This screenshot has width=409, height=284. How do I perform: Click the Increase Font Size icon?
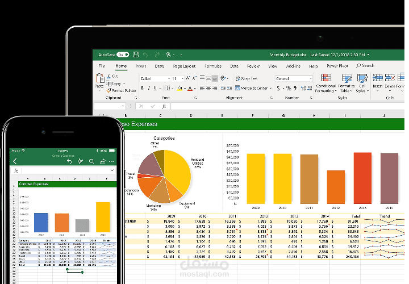click(188, 78)
